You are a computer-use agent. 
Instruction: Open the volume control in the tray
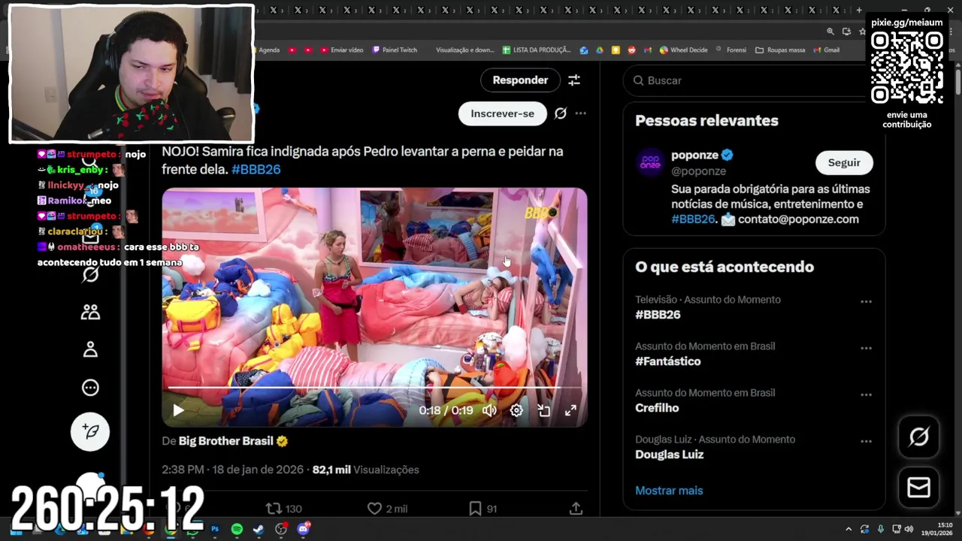tap(909, 529)
